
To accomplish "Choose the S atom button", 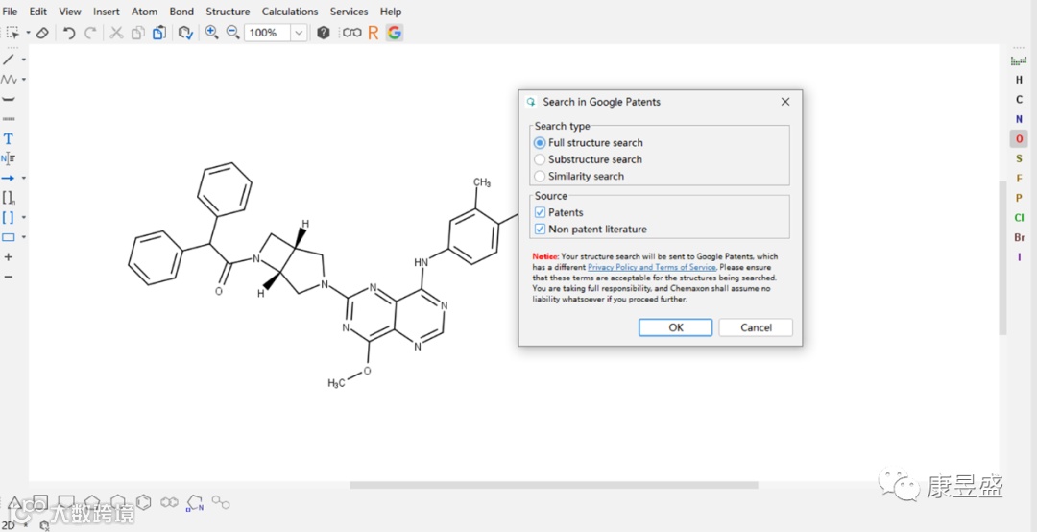I will pyautogui.click(x=1019, y=158).
